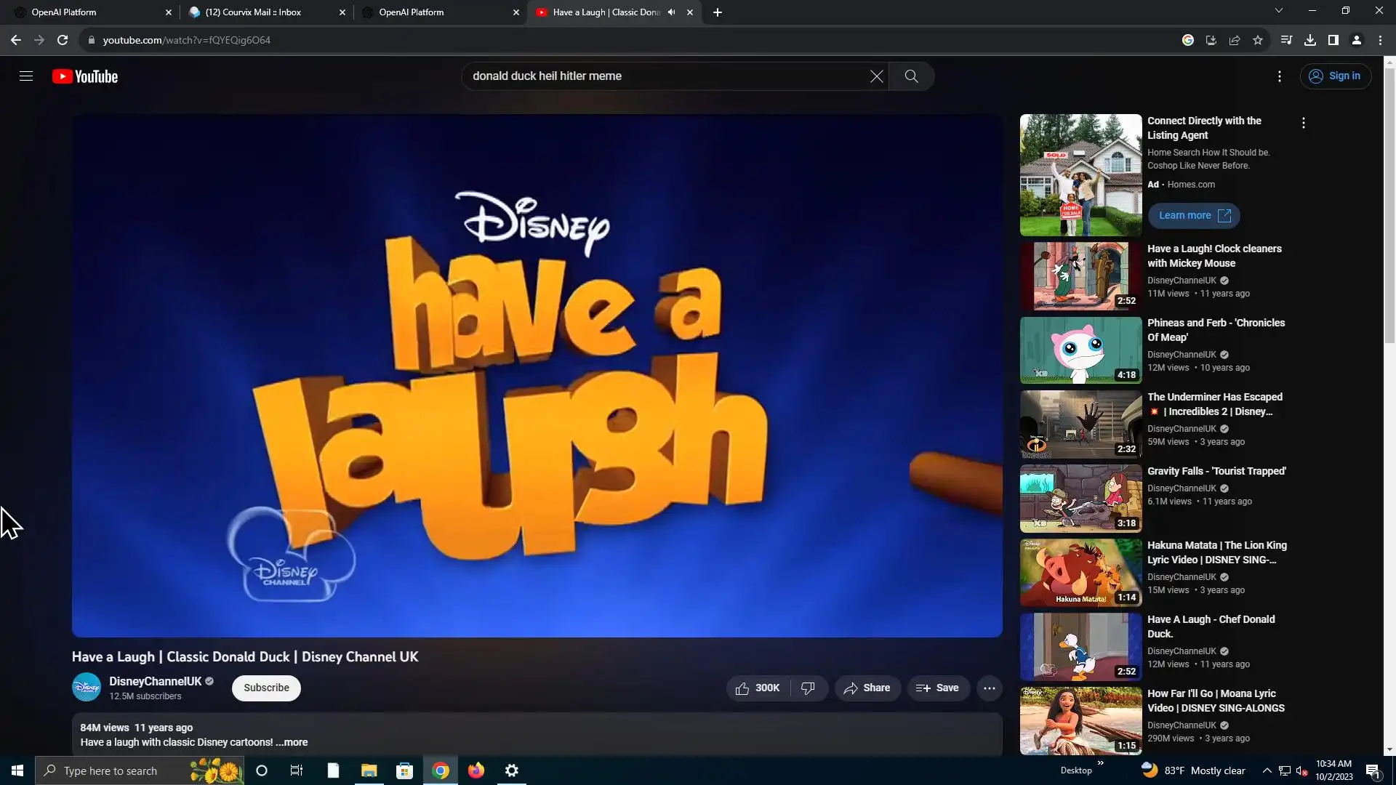Like the video with thumbs up
Screen dimensions: 1396x785
(758, 688)
